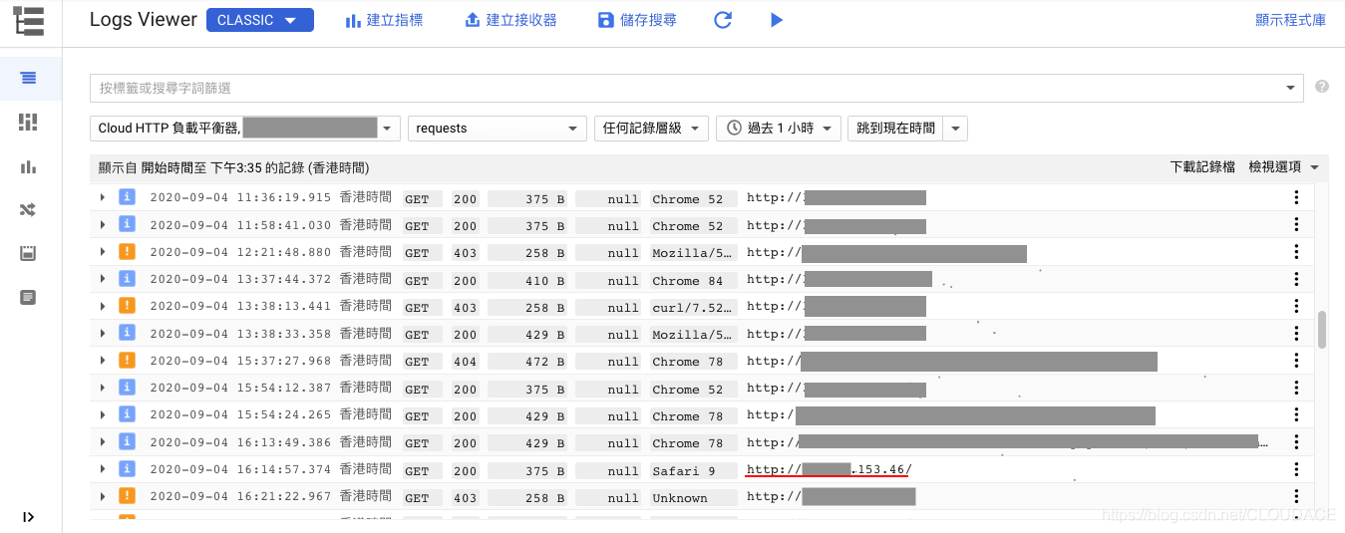
Task: Click the Unknown user agent chip
Action: click(x=693, y=498)
